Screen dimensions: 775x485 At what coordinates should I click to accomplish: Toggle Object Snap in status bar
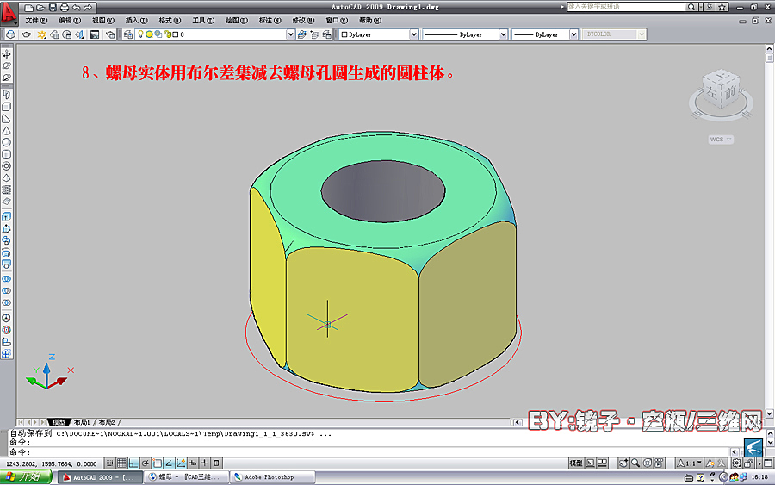click(x=158, y=463)
